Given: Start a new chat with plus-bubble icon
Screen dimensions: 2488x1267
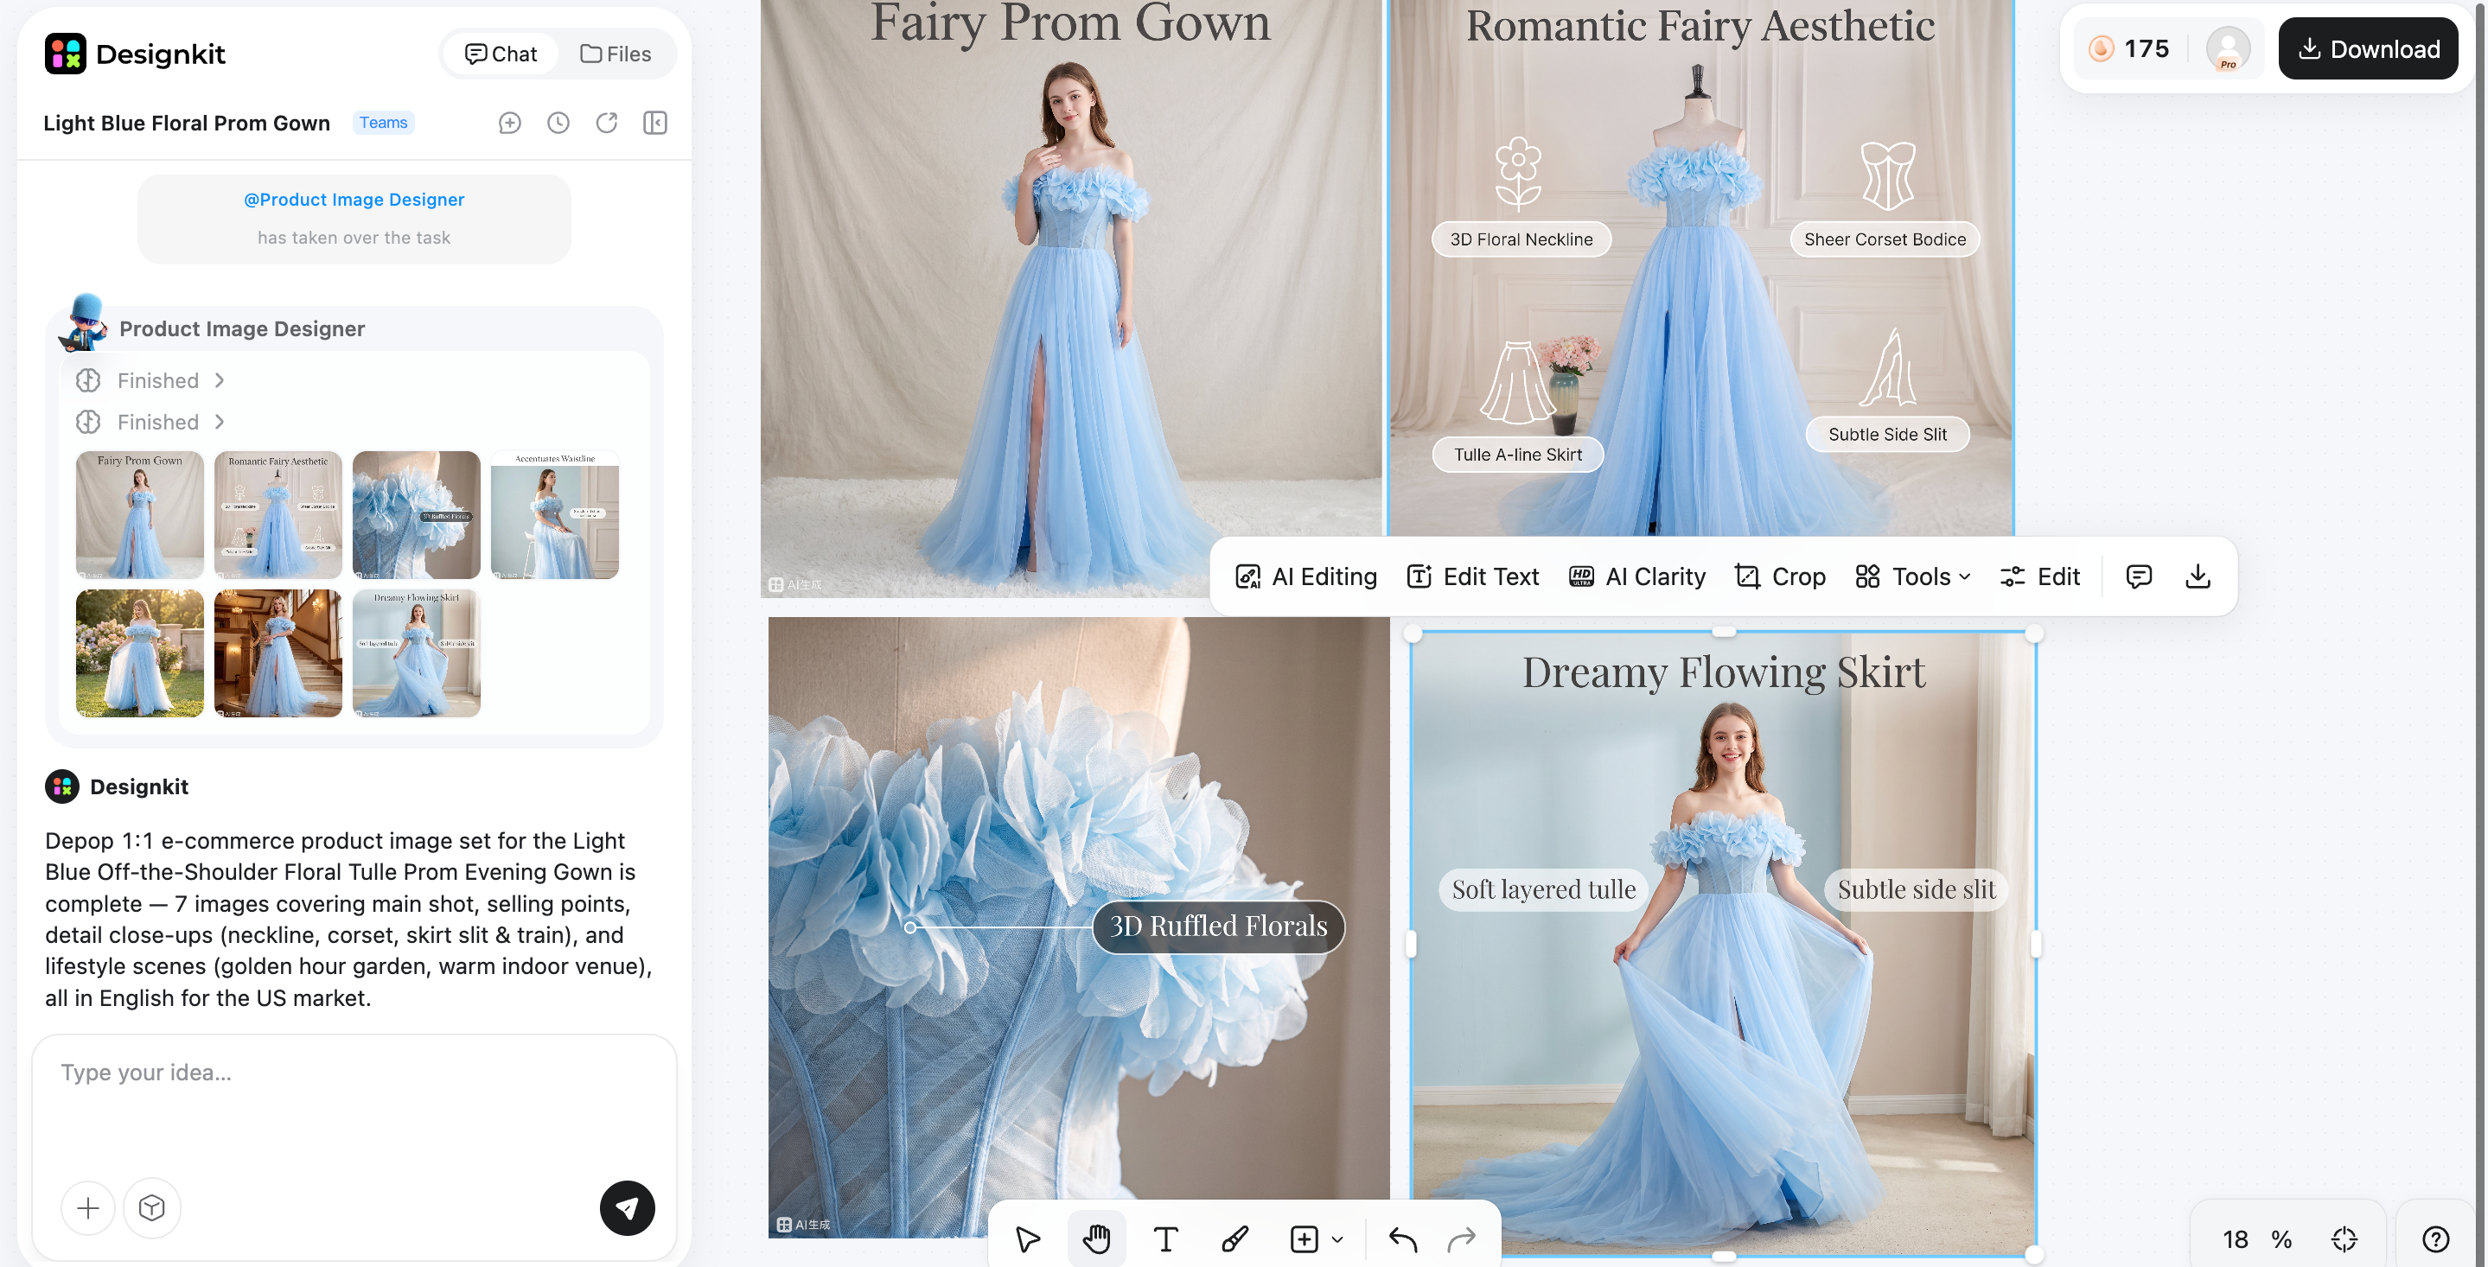Looking at the screenshot, I should 510,123.
